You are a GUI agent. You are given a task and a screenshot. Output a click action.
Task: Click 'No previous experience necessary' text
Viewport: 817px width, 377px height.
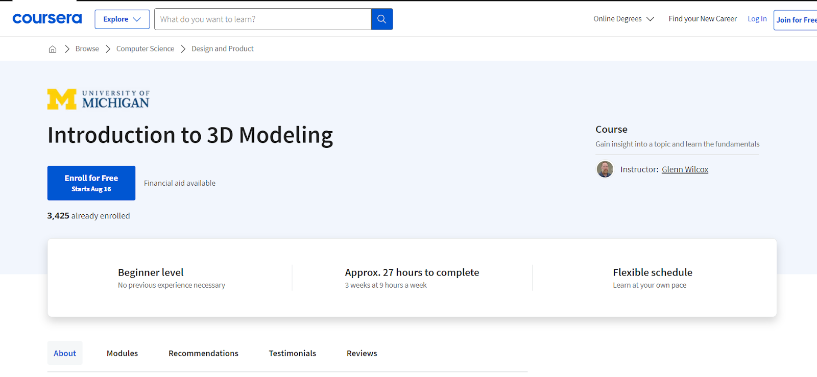[172, 285]
